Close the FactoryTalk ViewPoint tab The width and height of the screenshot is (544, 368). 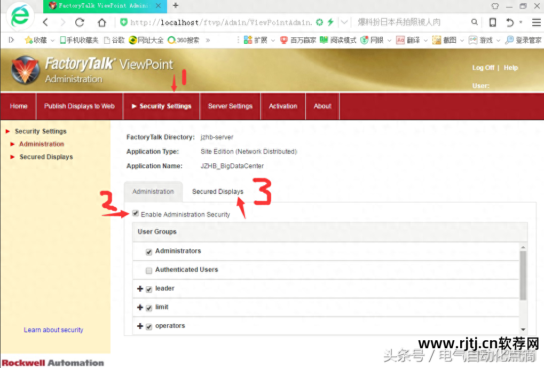158,5
